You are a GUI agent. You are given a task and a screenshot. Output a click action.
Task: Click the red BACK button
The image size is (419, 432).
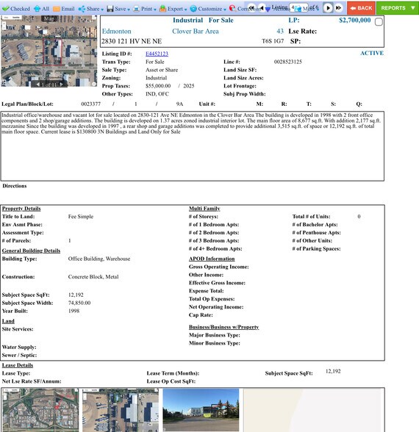click(361, 8)
